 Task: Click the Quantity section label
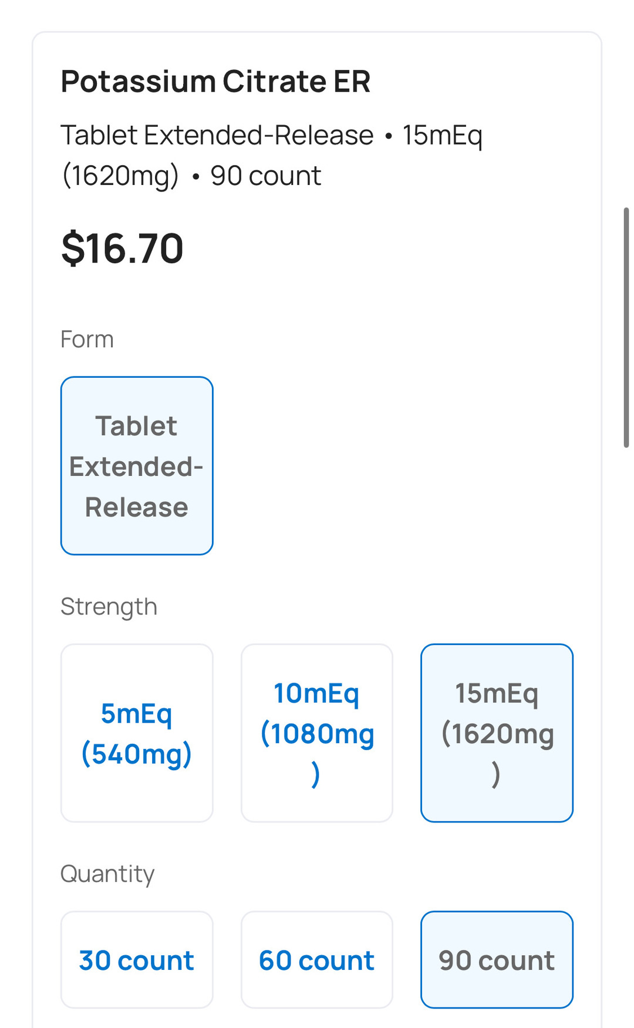(107, 874)
